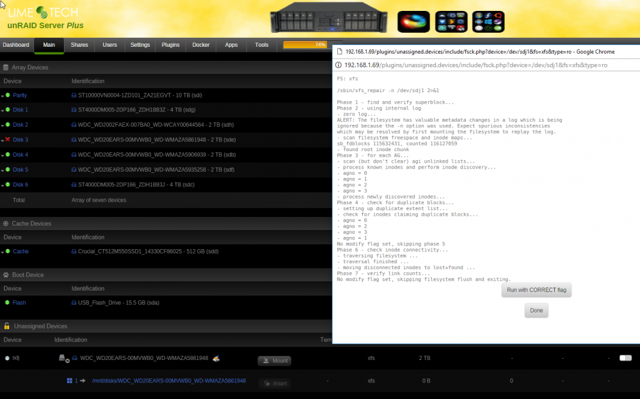Open the Plugins tab
Viewport: 640px width, 399px height.
pyautogui.click(x=170, y=45)
